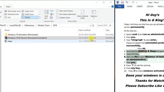Click Hide selected items button

(83, 14)
